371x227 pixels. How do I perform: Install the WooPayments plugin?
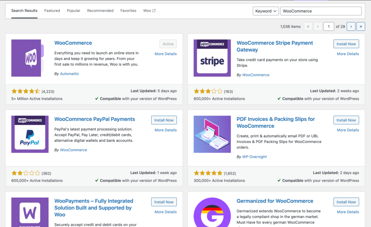tap(164, 202)
